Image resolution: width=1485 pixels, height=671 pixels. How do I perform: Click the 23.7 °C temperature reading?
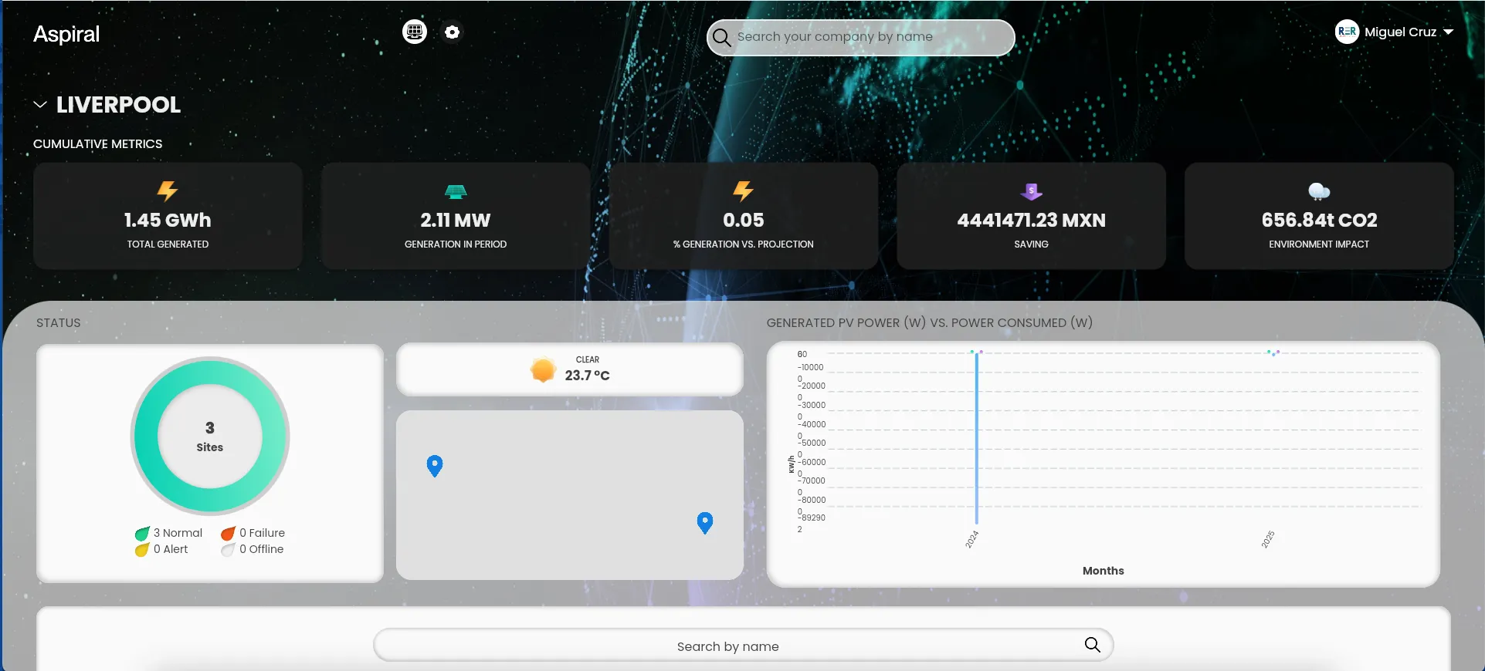(x=587, y=376)
